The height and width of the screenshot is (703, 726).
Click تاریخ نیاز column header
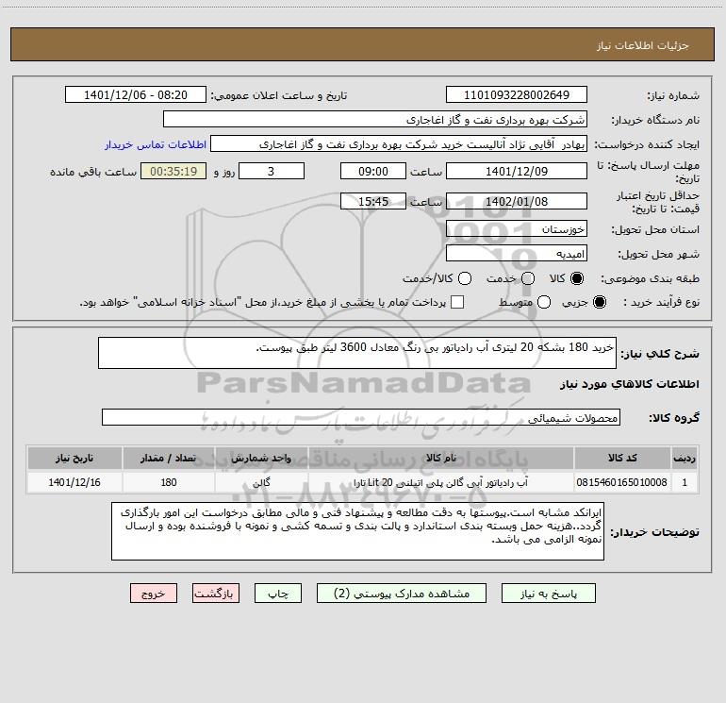coord(74,459)
